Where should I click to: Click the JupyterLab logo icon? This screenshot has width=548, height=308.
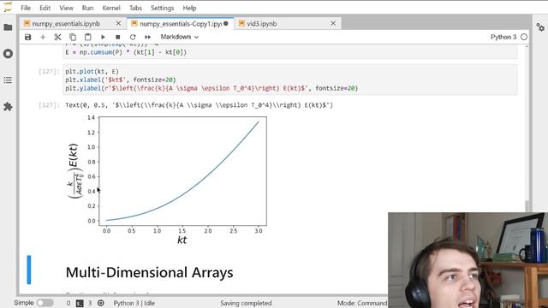click(8, 7)
